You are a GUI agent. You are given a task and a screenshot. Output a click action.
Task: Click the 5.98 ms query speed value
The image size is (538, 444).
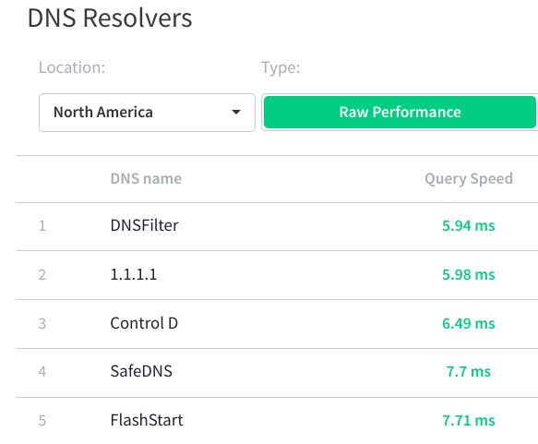tap(469, 274)
